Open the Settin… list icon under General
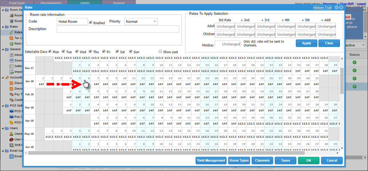Viewport: 368px width, 171px height. [11, 66]
